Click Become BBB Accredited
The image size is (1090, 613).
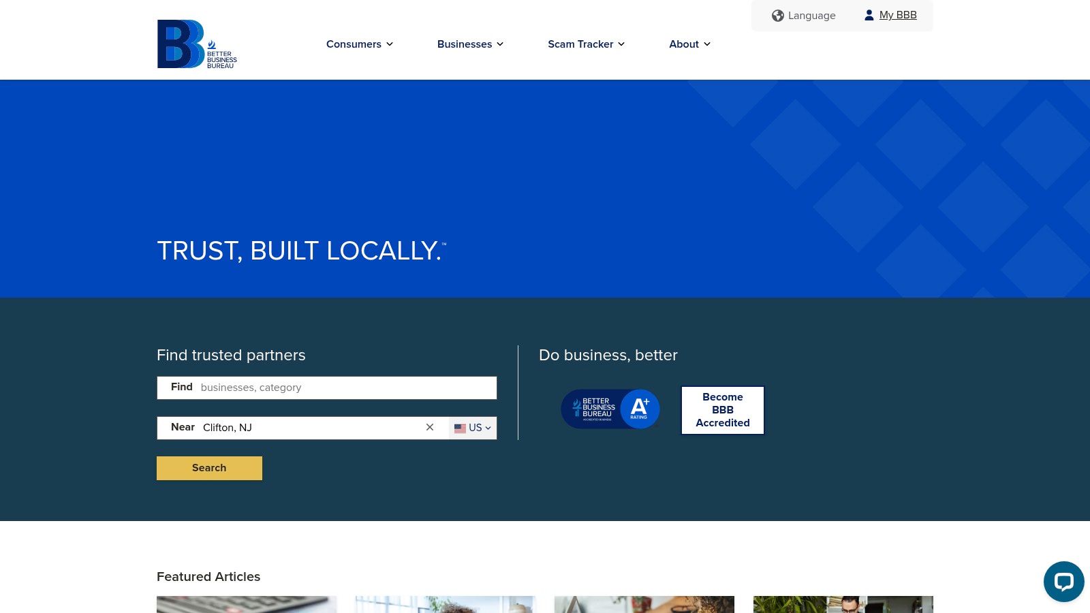[x=722, y=409]
